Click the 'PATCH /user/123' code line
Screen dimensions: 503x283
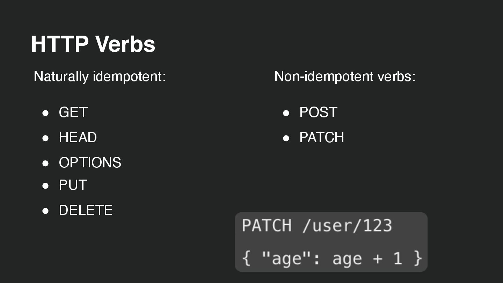click(317, 225)
